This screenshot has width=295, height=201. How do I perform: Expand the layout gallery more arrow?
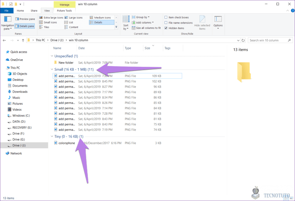(116, 27)
